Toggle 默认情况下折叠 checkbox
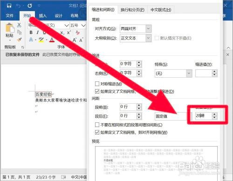 tap(157, 38)
